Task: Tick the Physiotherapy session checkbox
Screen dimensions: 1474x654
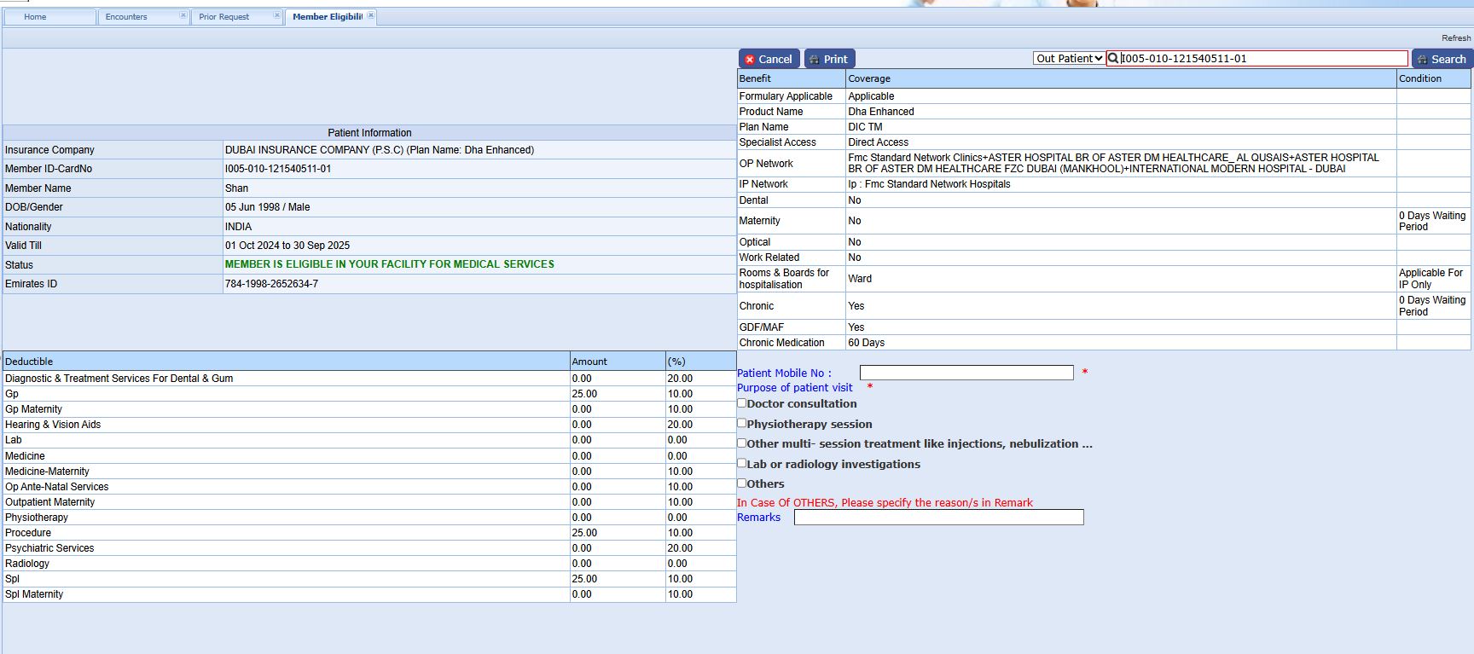Action: [x=742, y=423]
